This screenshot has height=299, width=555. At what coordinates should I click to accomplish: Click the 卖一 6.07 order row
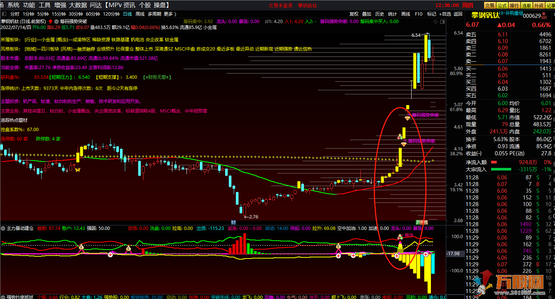pos(509,61)
